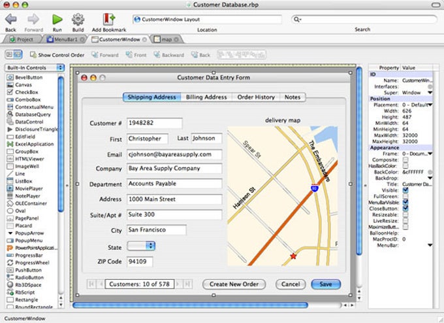The image size is (444, 323).
Task: Click the Save button
Action: coord(326,284)
